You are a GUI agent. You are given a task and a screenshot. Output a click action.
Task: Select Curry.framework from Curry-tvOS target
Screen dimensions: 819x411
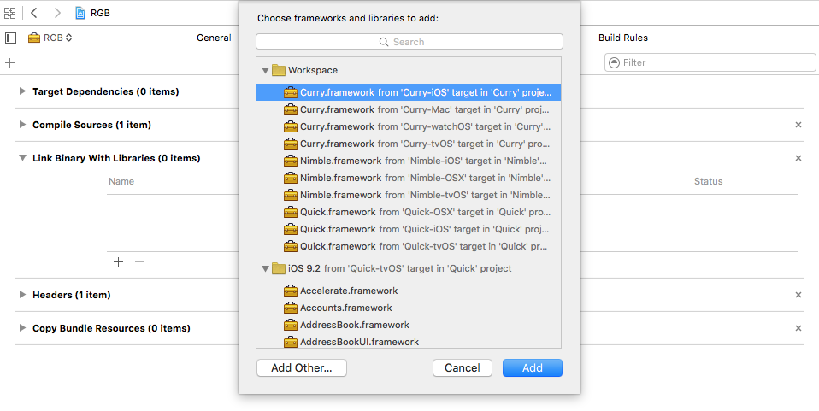click(409, 144)
